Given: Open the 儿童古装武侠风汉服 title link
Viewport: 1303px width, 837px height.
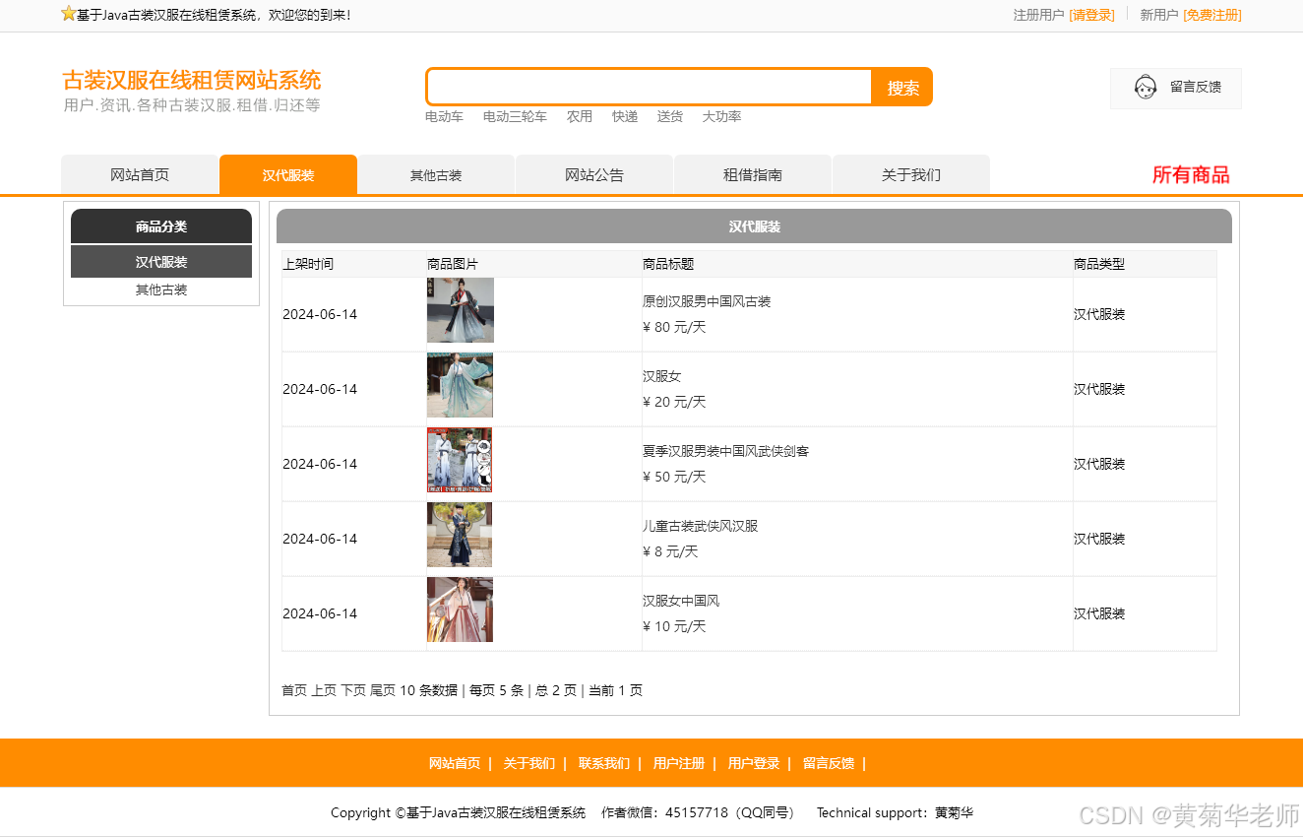Looking at the screenshot, I should pos(701,526).
